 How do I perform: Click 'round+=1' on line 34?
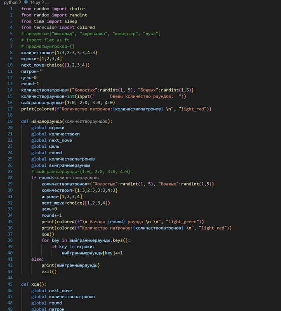click(52, 215)
